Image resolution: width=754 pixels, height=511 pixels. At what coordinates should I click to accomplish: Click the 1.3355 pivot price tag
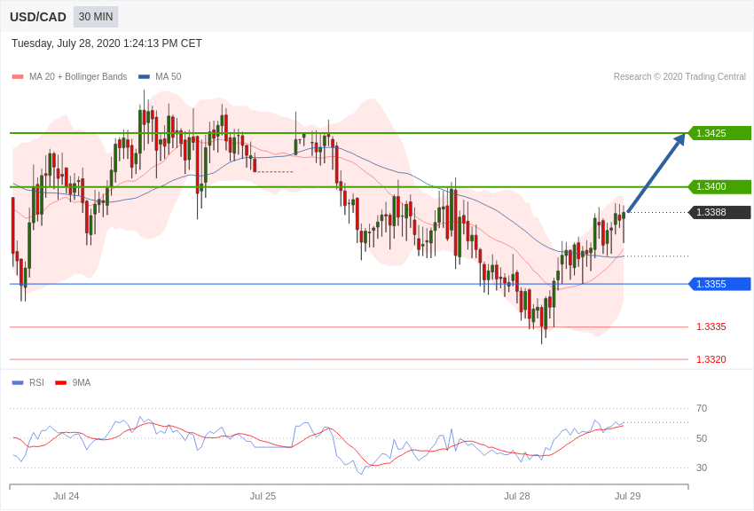pyautogui.click(x=719, y=284)
